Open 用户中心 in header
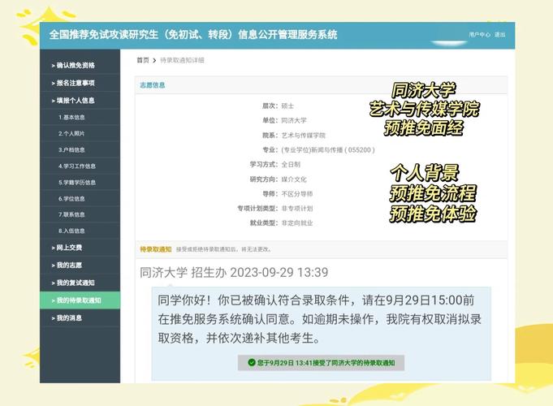This screenshot has width=553, height=406. (x=479, y=35)
